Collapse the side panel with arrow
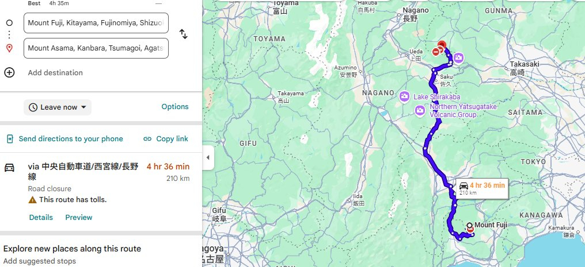The height and width of the screenshot is (267, 585). coord(207,158)
